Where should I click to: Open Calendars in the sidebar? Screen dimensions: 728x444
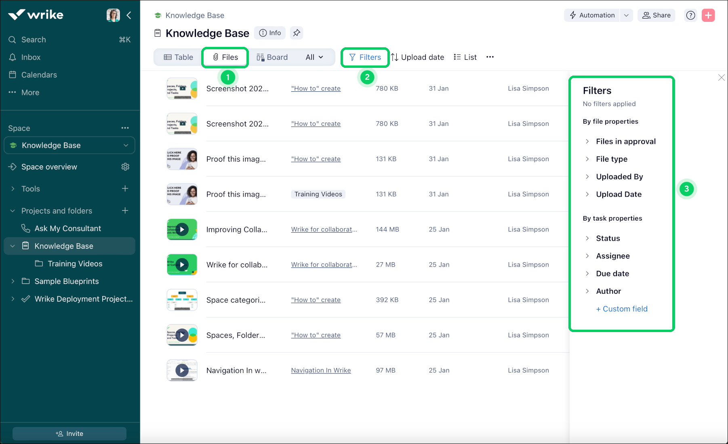(x=38, y=74)
